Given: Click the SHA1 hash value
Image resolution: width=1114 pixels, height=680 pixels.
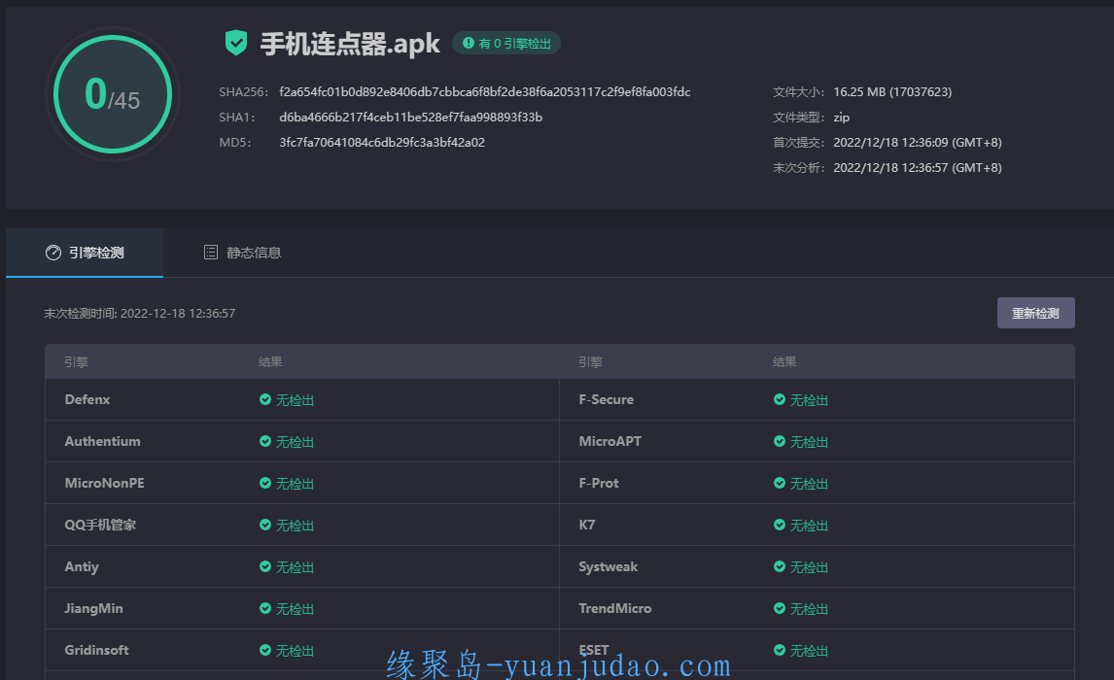Looking at the screenshot, I should pyautogui.click(x=410, y=118).
